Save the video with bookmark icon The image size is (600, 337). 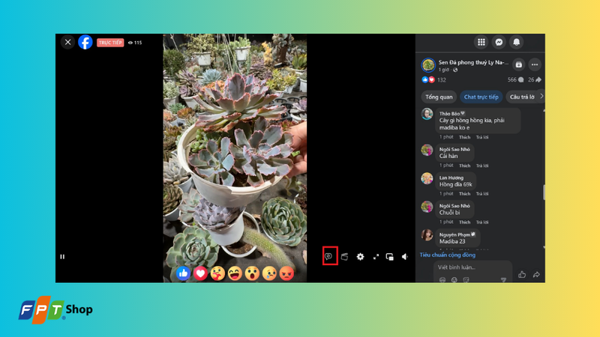(518, 64)
